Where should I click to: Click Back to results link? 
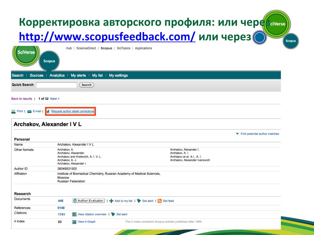click(22, 99)
